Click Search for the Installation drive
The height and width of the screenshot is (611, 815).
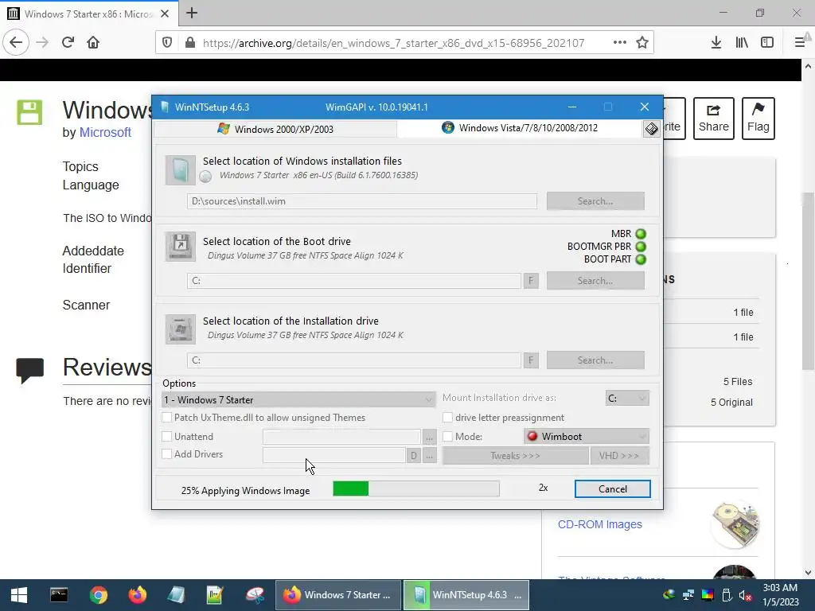tap(595, 360)
